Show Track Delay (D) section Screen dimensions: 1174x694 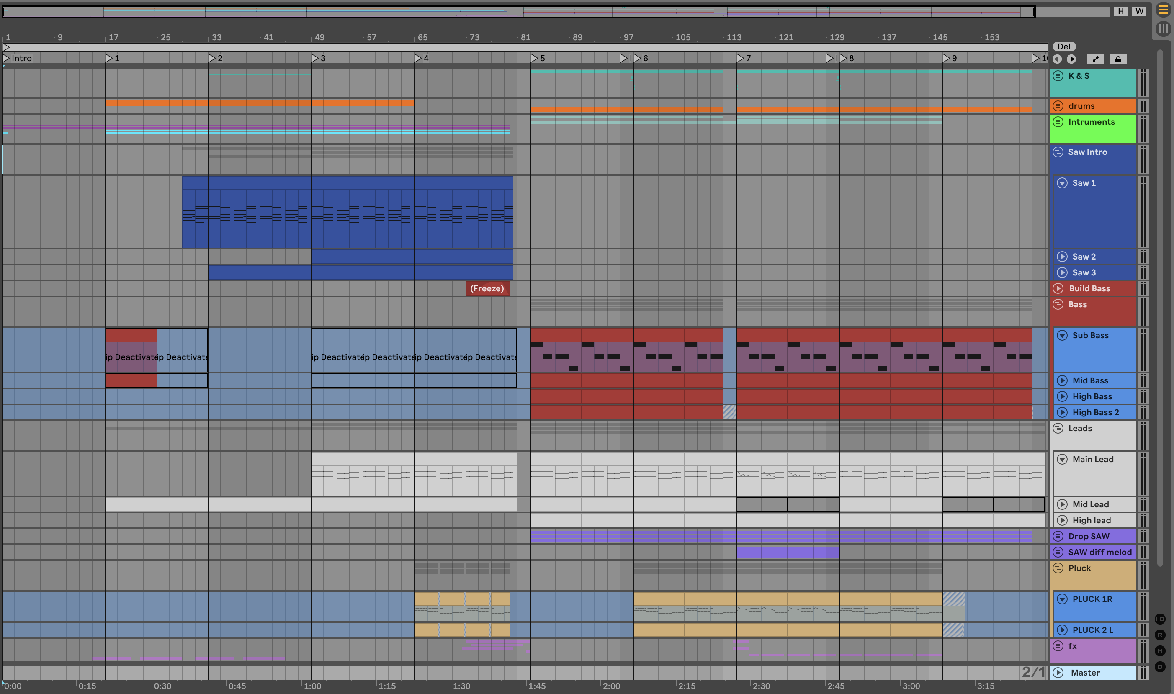pos(1160,667)
